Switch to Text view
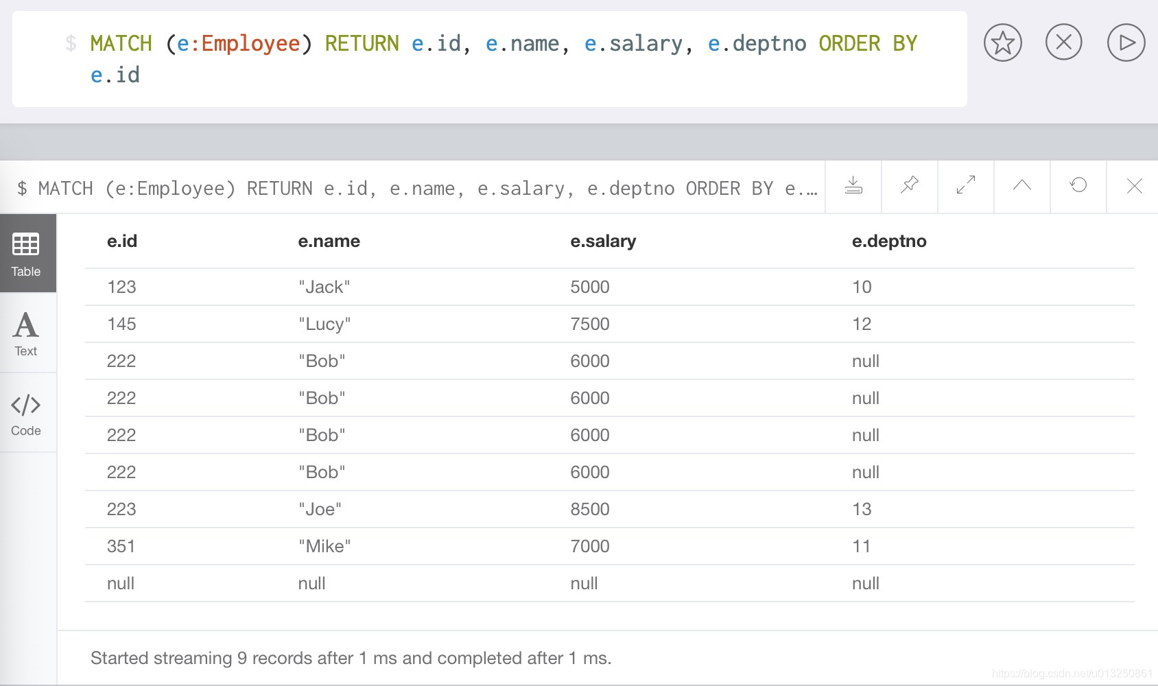 (26, 333)
